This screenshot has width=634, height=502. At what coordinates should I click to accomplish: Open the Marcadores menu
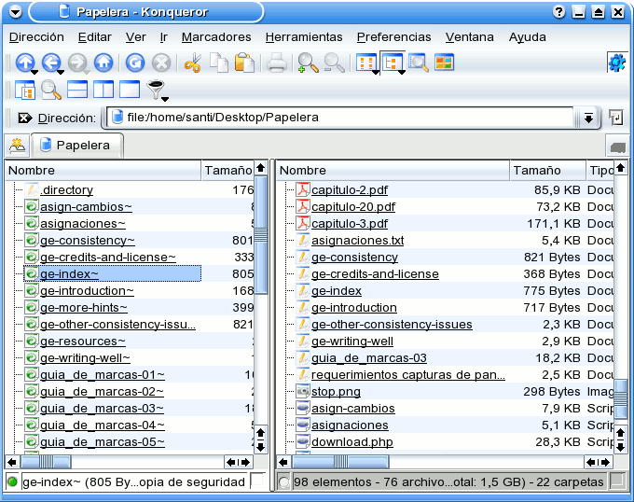point(216,37)
